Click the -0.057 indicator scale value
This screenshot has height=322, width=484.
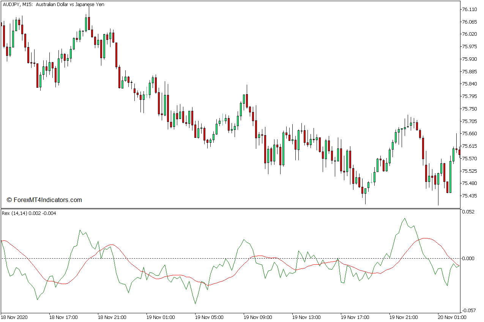point(469,311)
